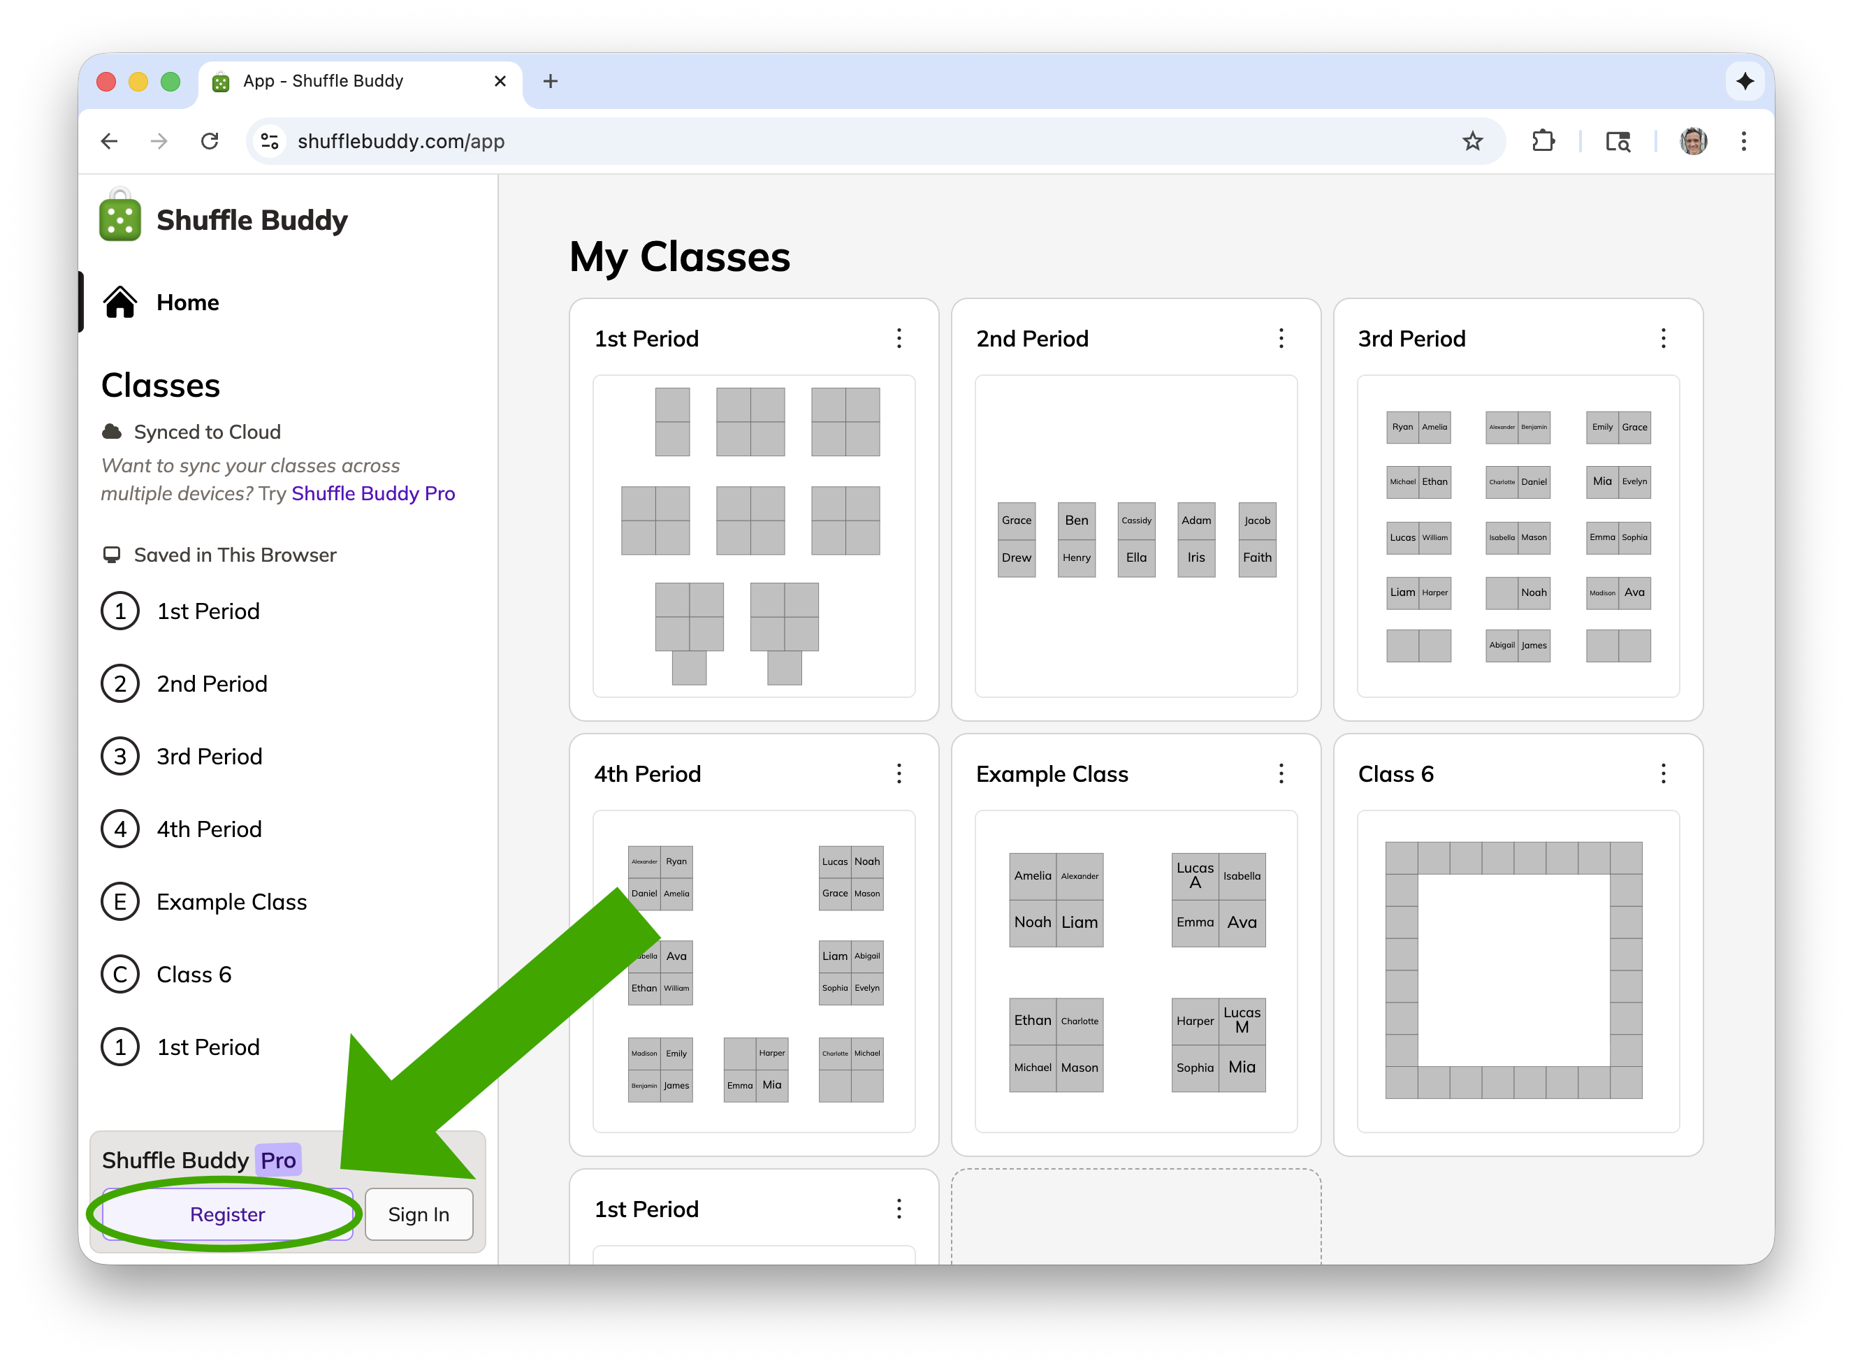Select 4th Period in the sidebar list
Screen dimensions: 1853x1368
(209, 829)
